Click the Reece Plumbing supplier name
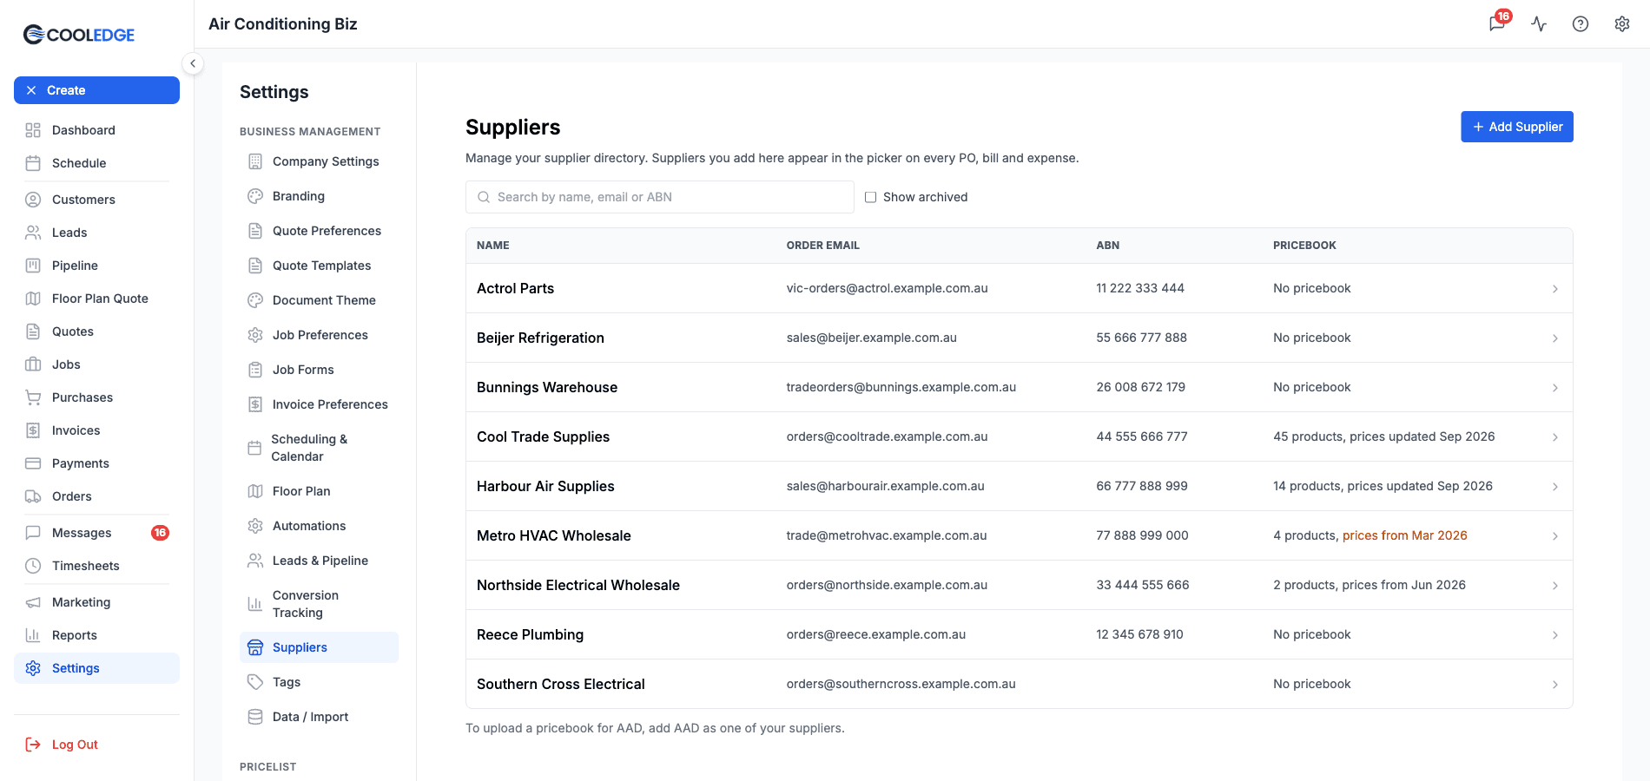The width and height of the screenshot is (1650, 781). (530, 634)
